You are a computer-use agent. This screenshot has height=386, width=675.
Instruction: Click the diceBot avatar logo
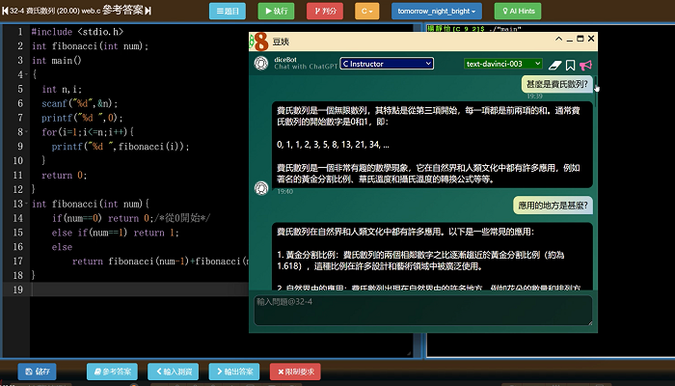[x=260, y=64]
